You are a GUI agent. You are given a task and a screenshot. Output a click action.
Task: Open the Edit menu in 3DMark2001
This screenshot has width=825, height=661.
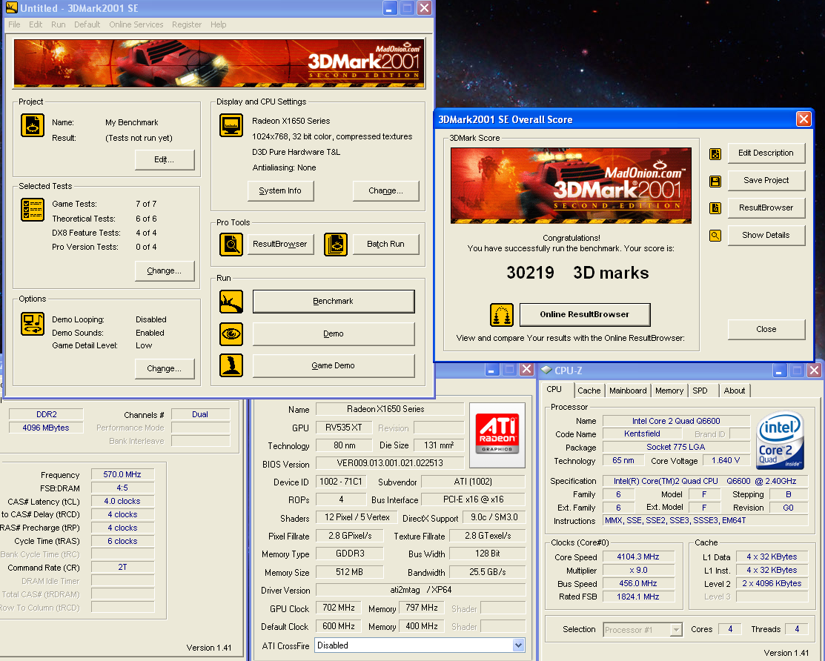[x=36, y=24]
